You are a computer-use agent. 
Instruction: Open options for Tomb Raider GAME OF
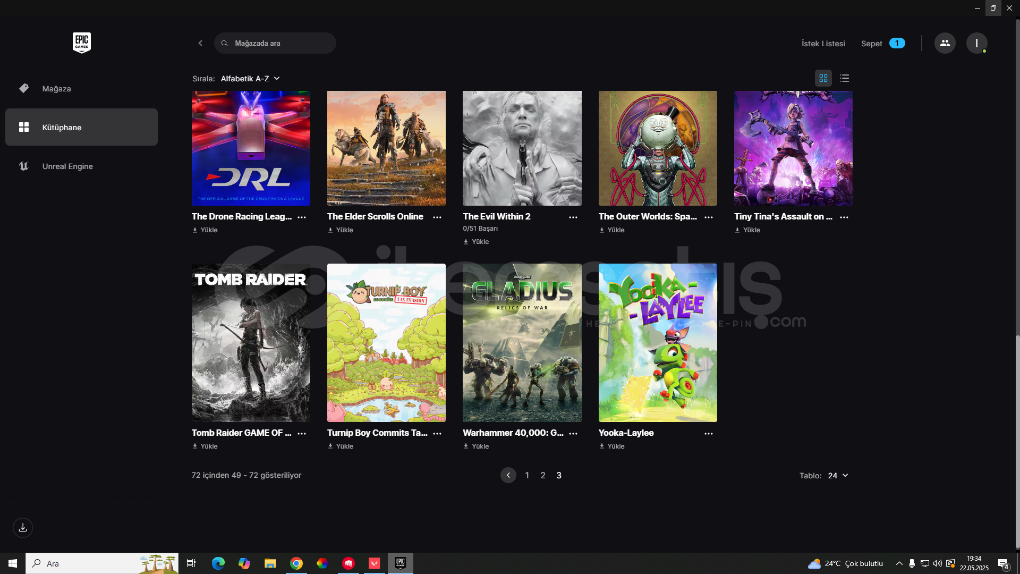pyautogui.click(x=302, y=433)
